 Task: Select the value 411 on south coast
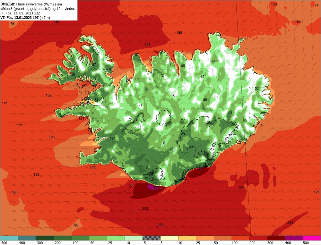pyautogui.click(x=201, y=169)
